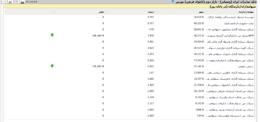Click share count 58.601 B
Screen dimensions: 260x122
199,29
